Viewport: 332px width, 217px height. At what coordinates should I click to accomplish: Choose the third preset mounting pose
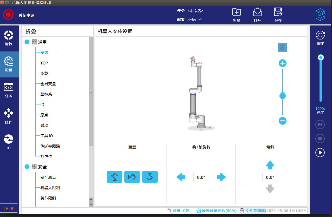[150, 177]
